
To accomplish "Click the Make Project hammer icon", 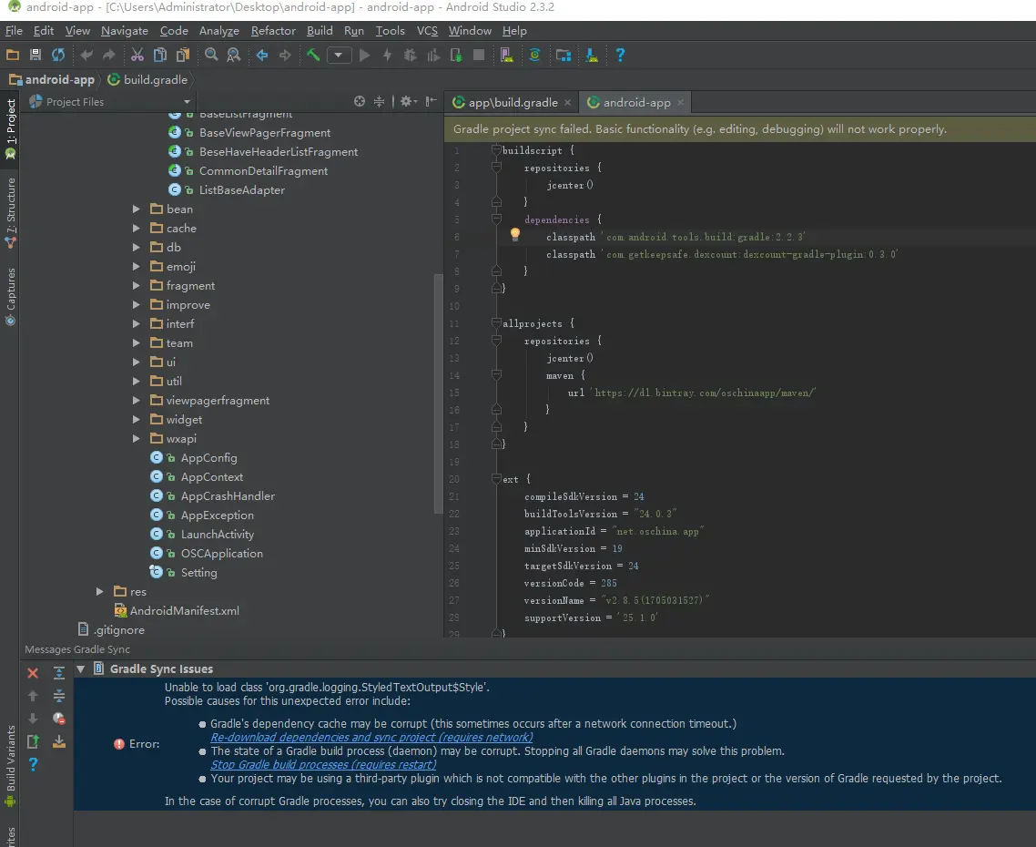I will pos(313,56).
